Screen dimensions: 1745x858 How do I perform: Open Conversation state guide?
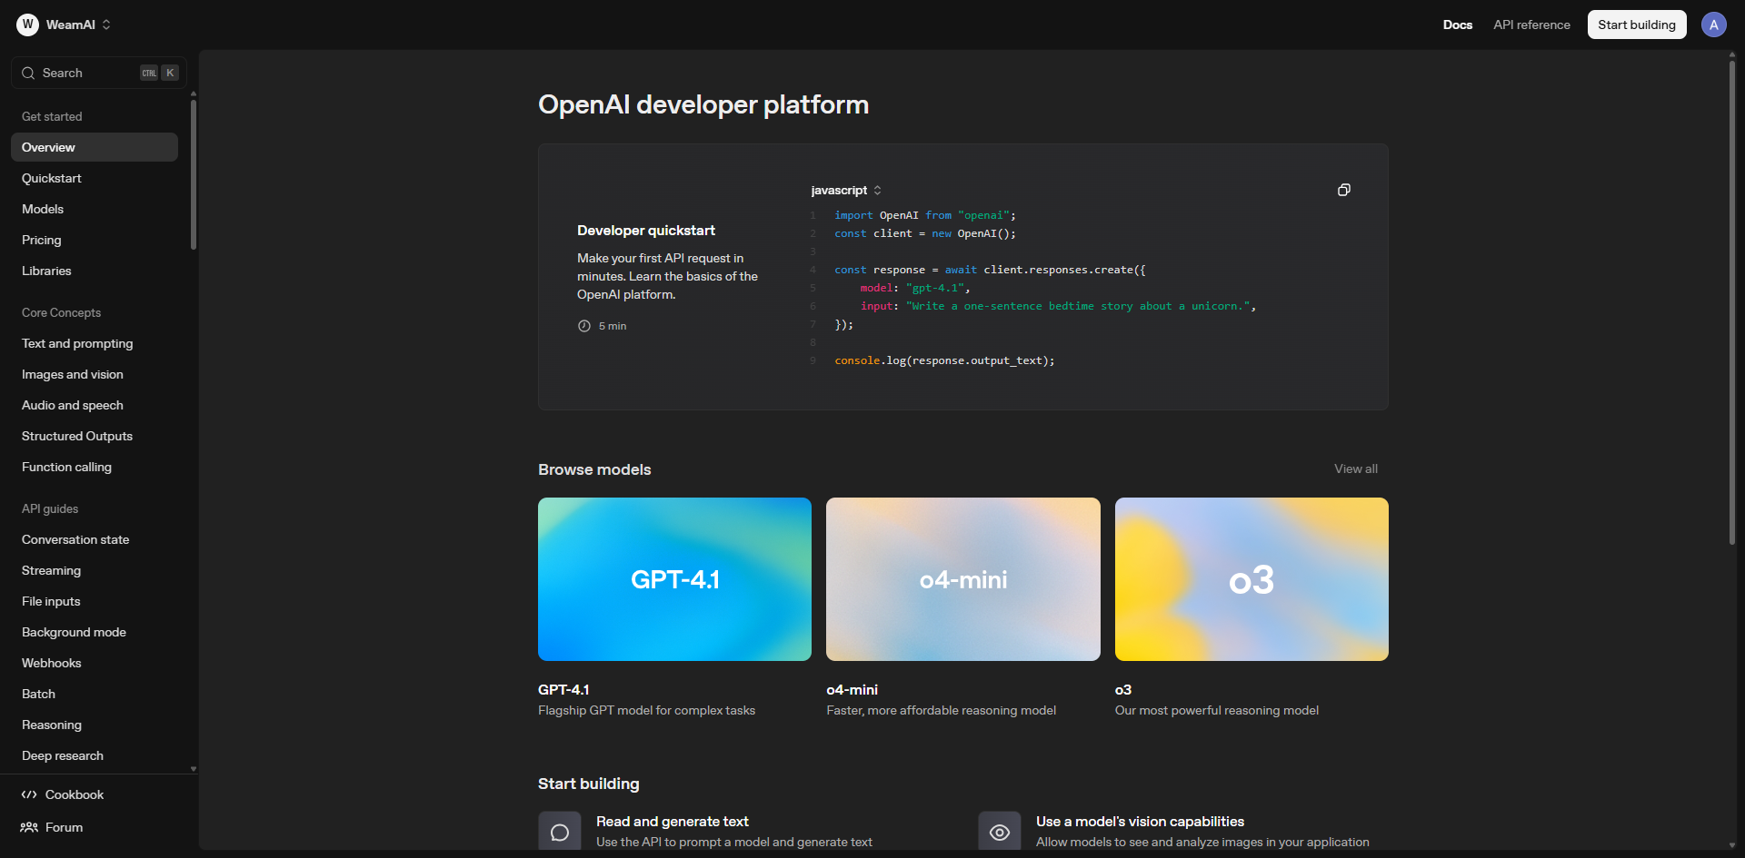(95, 539)
